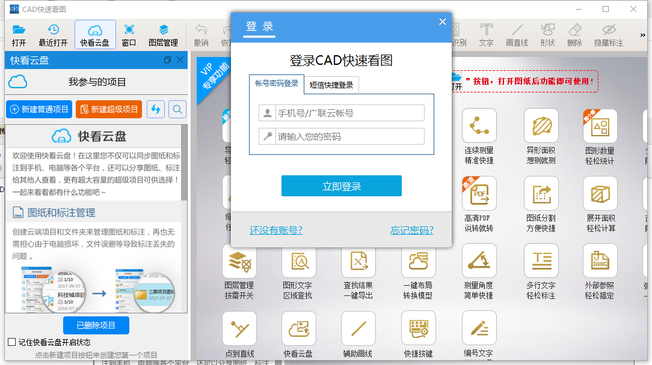The image size is (652, 365).
Task: Open 图形数量 counting icon
Action: tap(600, 126)
